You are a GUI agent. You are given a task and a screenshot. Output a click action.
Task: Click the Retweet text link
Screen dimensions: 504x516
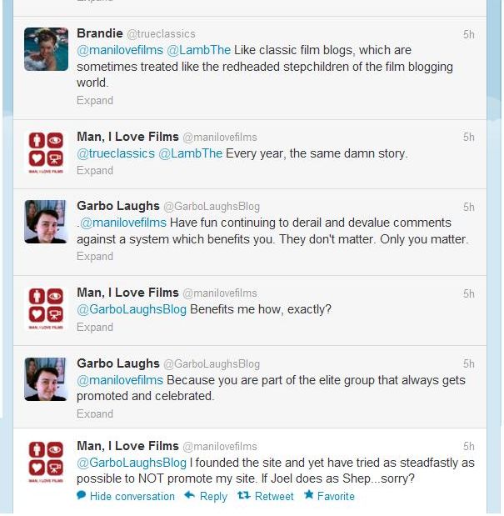click(274, 496)
